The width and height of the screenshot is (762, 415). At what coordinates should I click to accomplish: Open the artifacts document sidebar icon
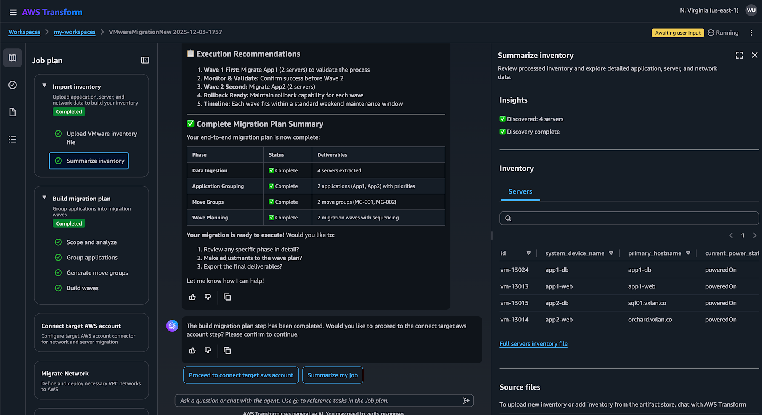13,112
